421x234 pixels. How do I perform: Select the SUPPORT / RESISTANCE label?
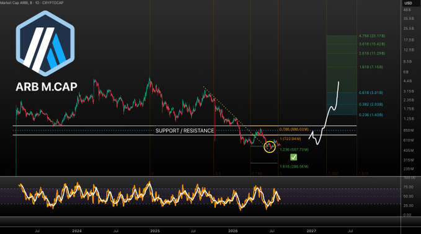click(x=185, y=131)
